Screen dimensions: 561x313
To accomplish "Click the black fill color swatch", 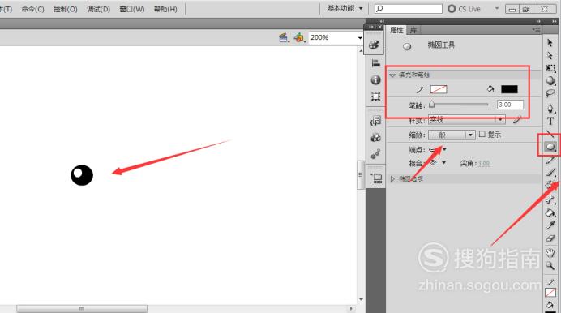I will point(509,89).
